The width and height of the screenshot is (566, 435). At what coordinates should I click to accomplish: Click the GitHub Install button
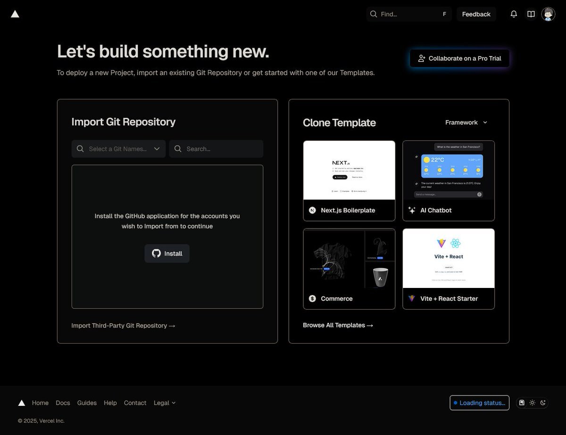pos(167,254)
